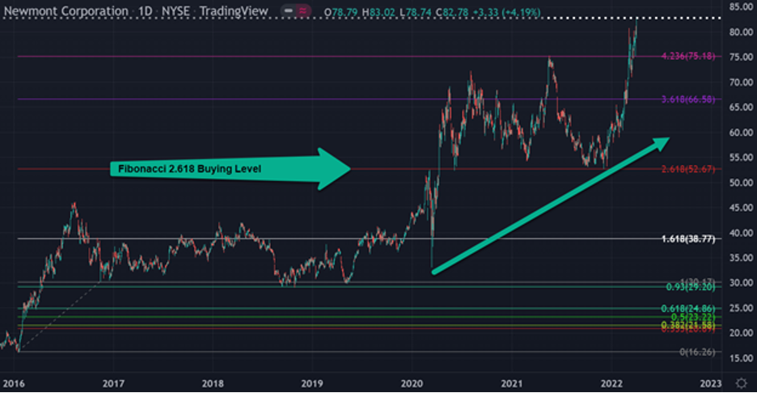Click the 55.00 price axis label
757x393 pixels.
pos(741,158)
